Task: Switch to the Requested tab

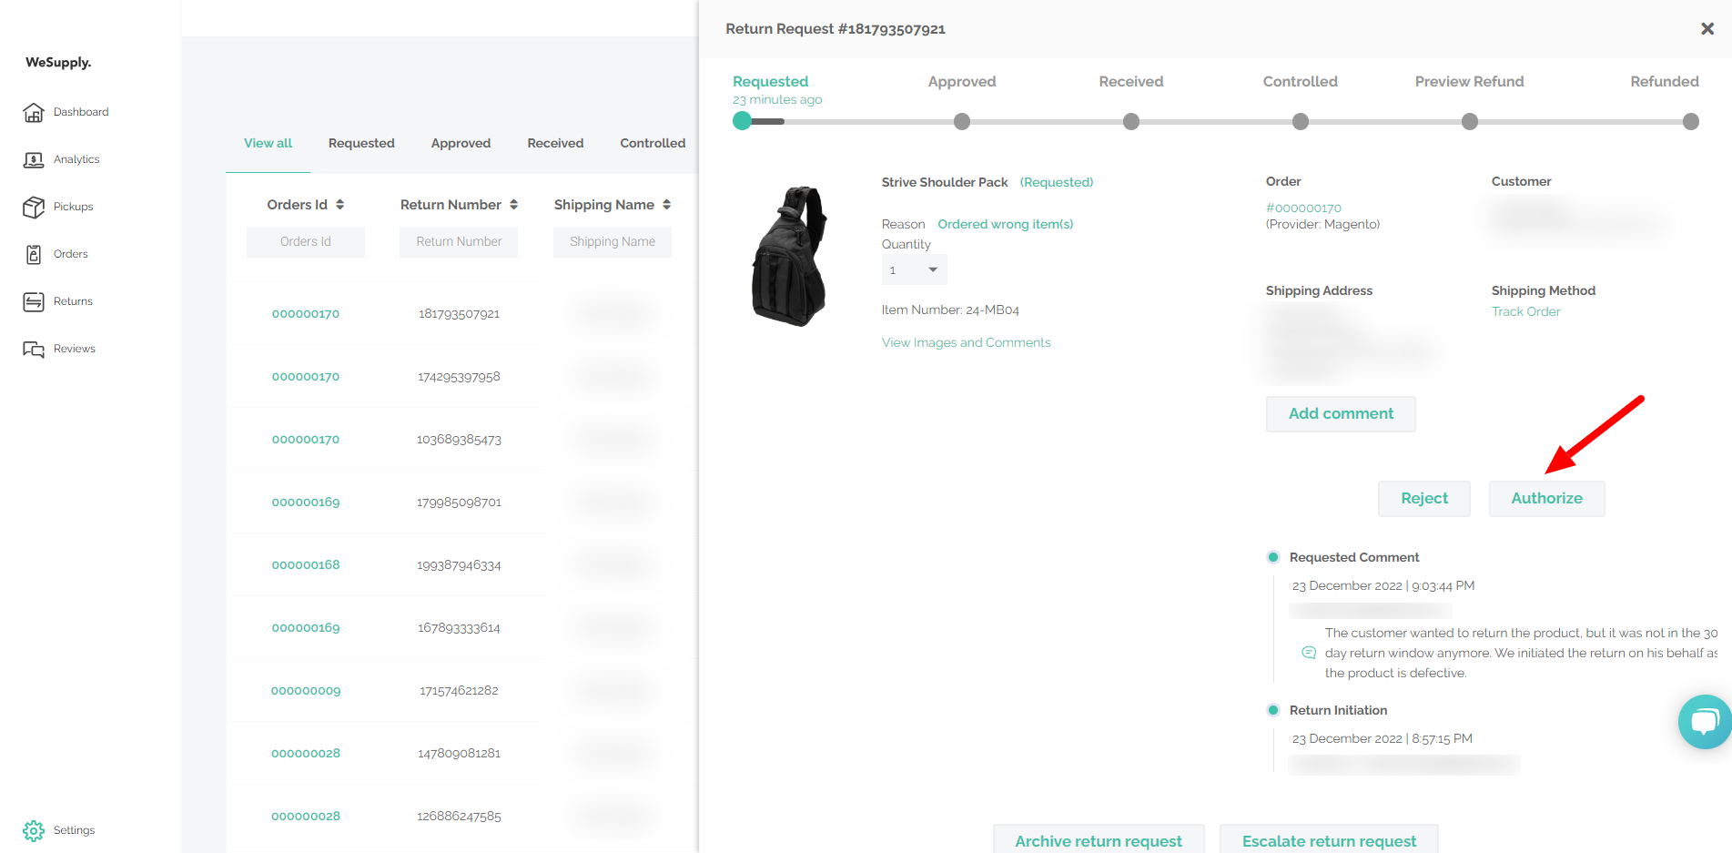Action: point(361,143)
